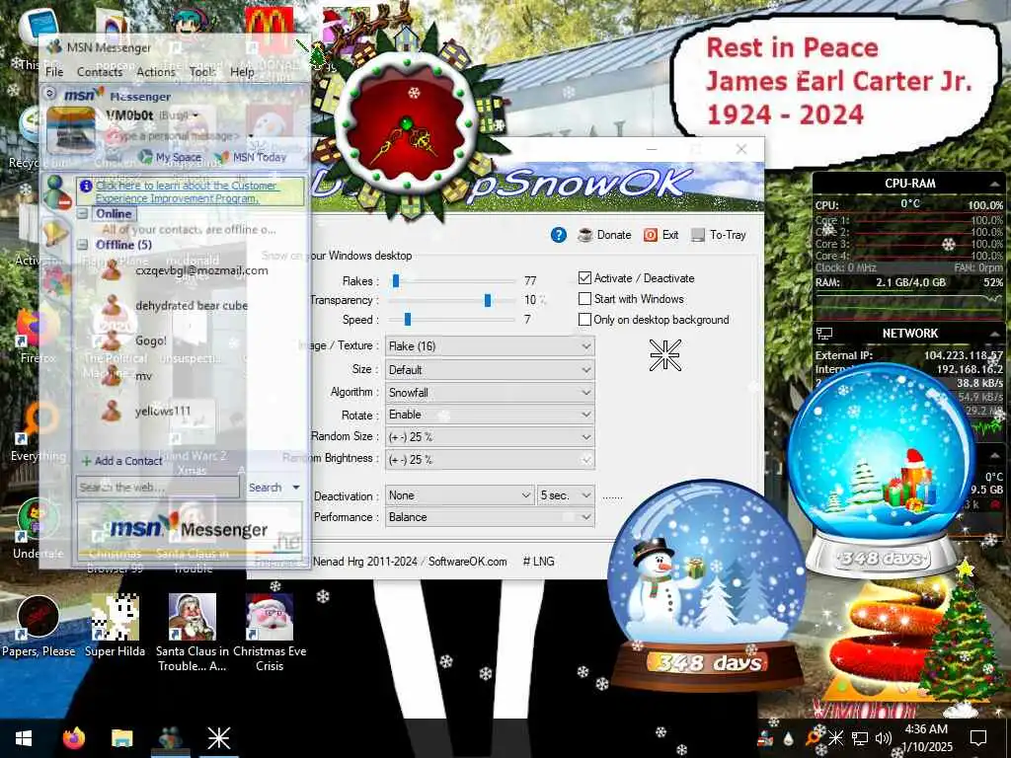The image size is (1011, 758).
Task: Click Search button in MSN Messenger
Action: tap(265, 488)
